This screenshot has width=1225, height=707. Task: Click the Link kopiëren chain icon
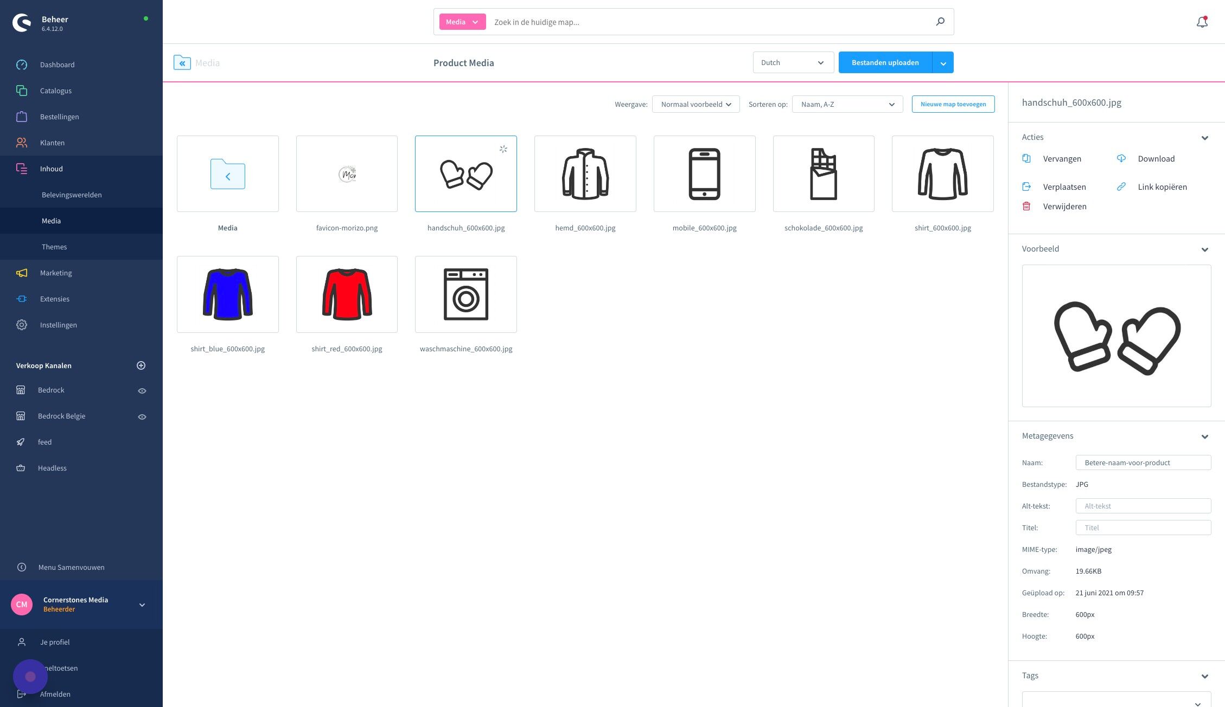click(1121, 187)
